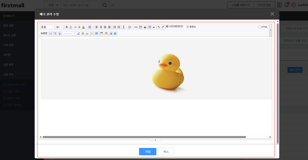The image size is (308, 160).
Task: Expand the text background color dropdown arrow
Action: (93, 27)
